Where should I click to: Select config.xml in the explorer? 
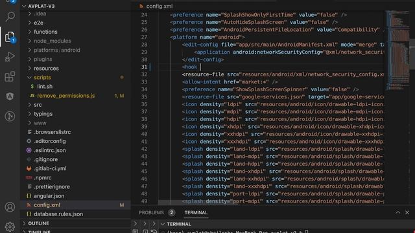[75, 205]
